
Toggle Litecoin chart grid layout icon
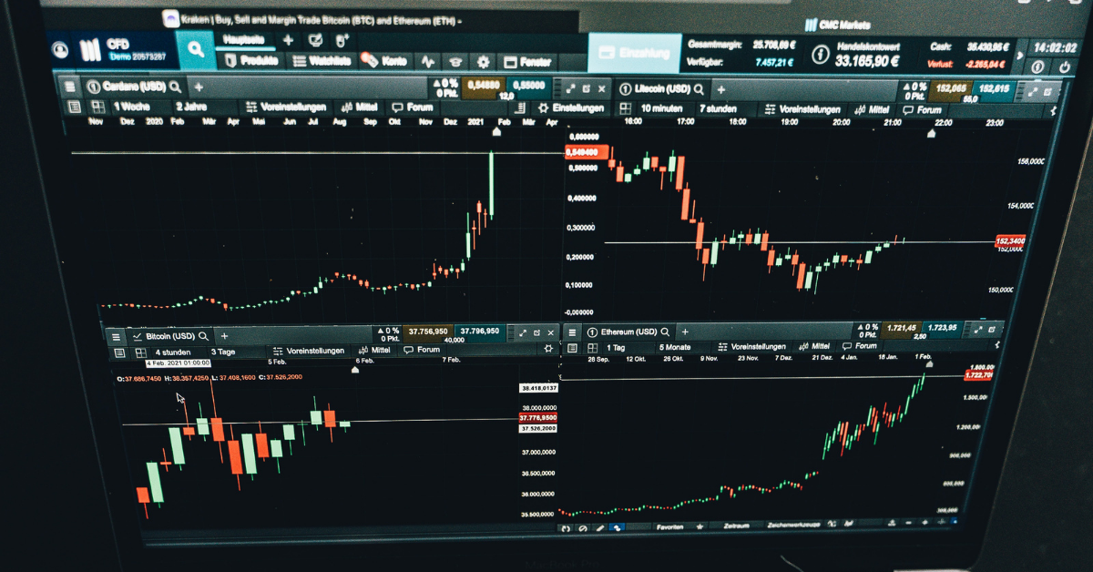(625, 108)
